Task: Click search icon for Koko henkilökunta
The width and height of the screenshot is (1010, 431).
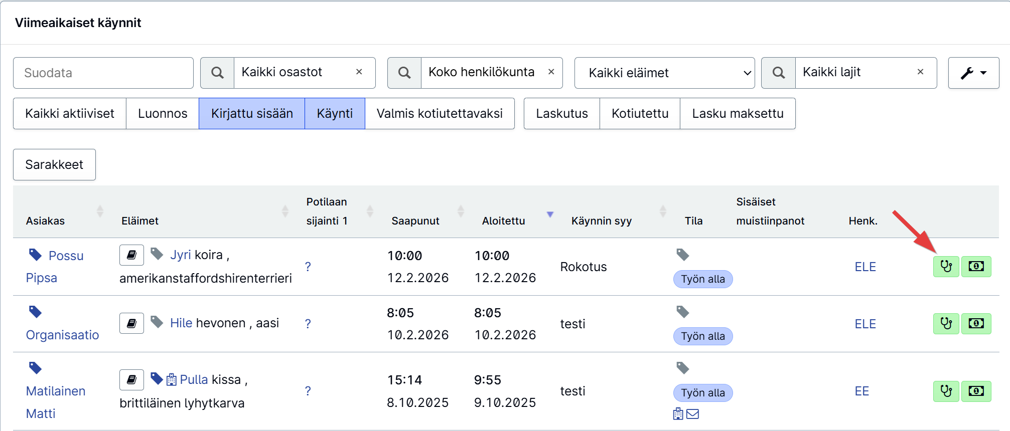Action: pos(404,73)
